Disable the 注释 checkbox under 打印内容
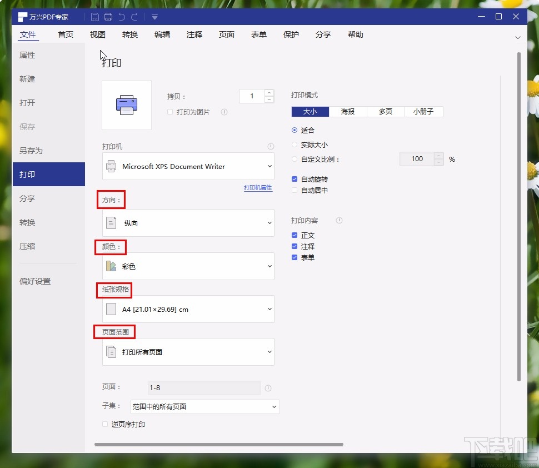 pyautogui.click(x=294, y=246)
